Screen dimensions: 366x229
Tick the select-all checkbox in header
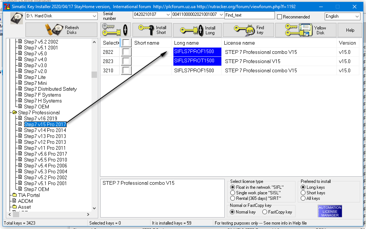(126, 43)
